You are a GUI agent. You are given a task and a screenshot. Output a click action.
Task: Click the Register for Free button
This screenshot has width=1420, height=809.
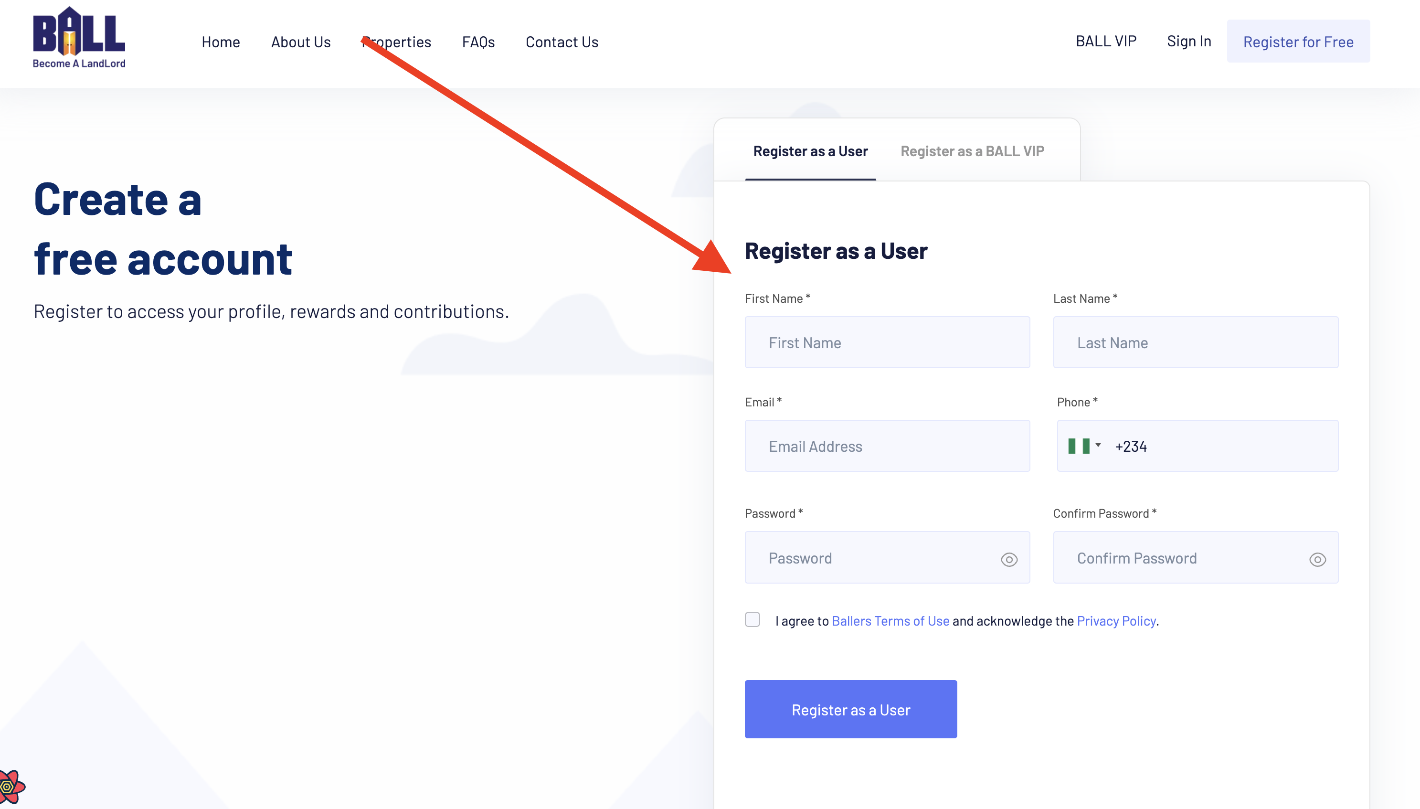click(x=1298, y=41)
